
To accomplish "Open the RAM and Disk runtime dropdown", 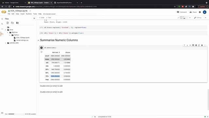I will [x=190, y=18].
